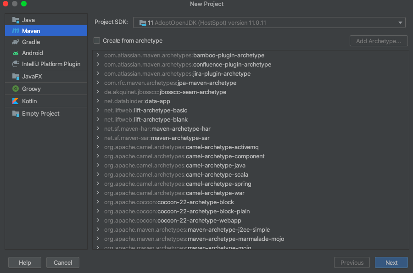Select Empty Project type
This screenshot has width=413, height=273.
coord(46,113)
